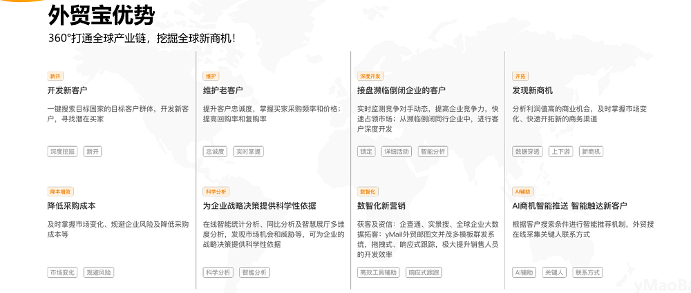The image size is (691, 293).
Task: Click the 外贸宝优势 main heading
Action: click(102, 15)
